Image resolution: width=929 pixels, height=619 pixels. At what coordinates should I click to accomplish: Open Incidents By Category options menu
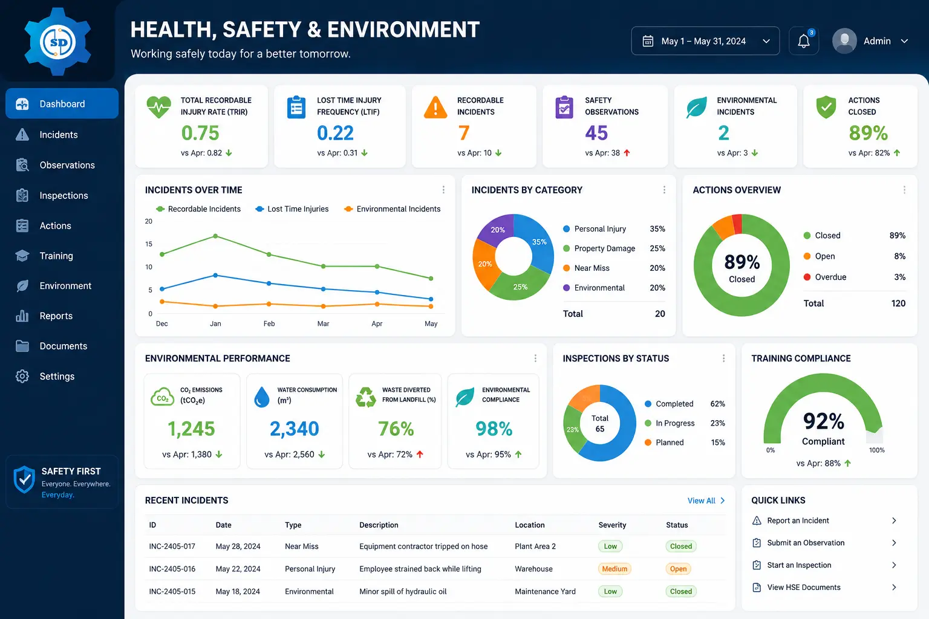pos(664,190)
